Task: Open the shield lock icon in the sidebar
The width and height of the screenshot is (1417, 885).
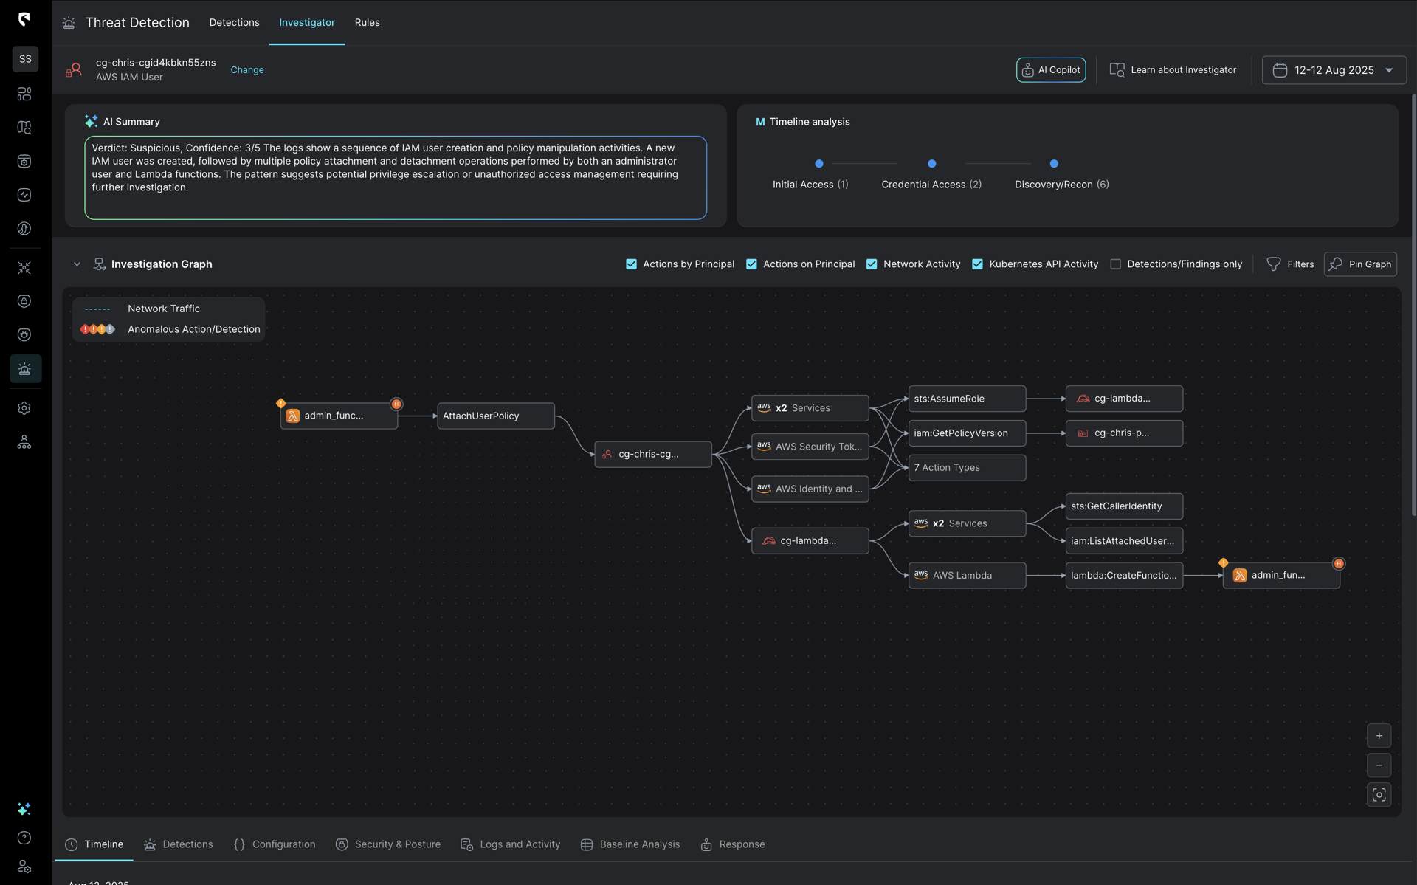Action: 24,301
